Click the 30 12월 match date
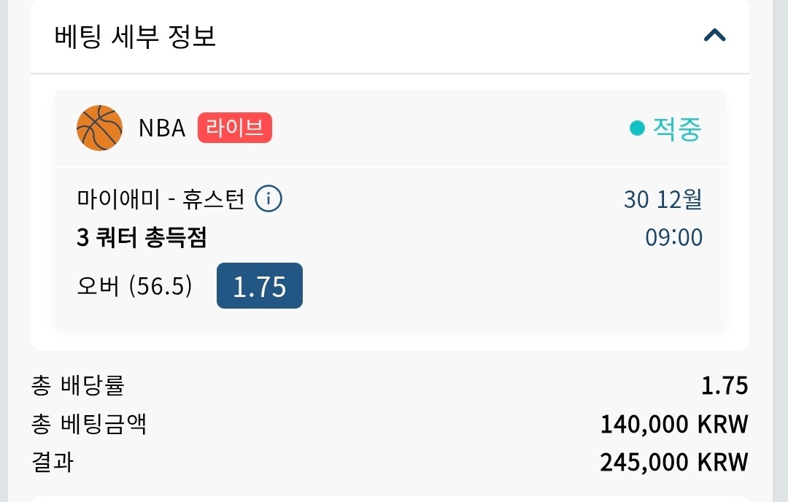 coord(663,199)
